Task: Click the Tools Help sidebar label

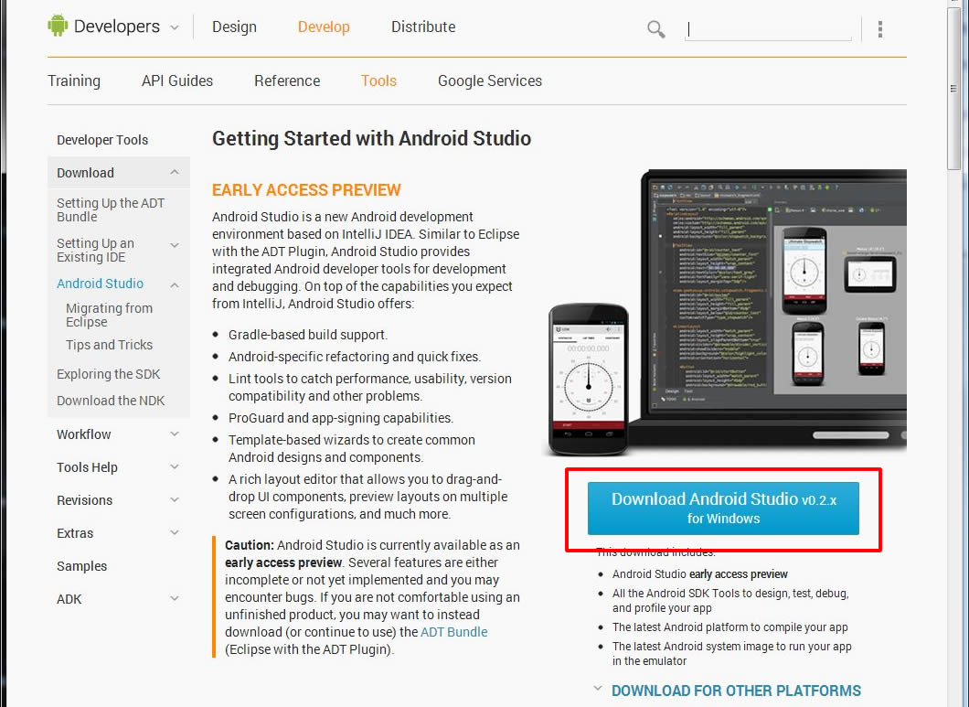Action: 87,467
